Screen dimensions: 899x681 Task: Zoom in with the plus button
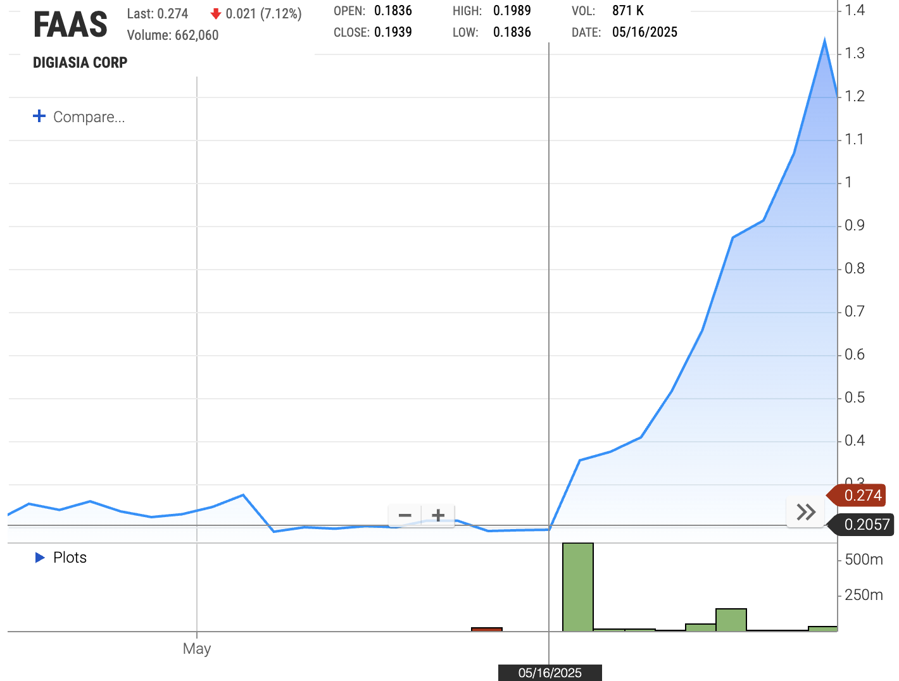pos(438,515)
